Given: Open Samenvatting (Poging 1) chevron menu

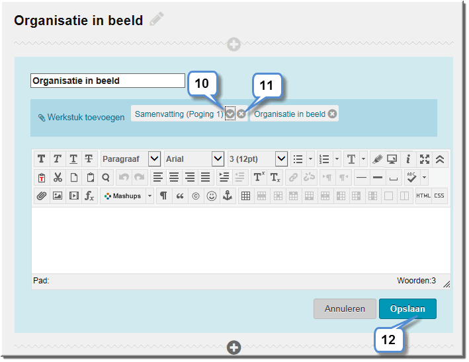Looking at the screenshot, I should pyautogui.click(x=230, y=114).
